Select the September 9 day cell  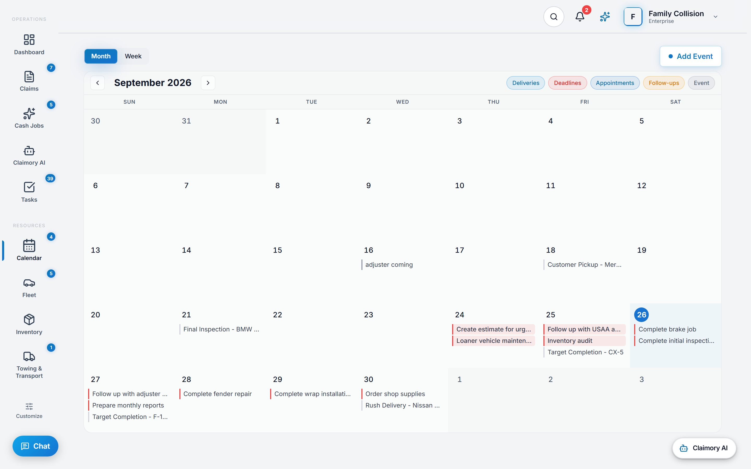click(402, 206)
